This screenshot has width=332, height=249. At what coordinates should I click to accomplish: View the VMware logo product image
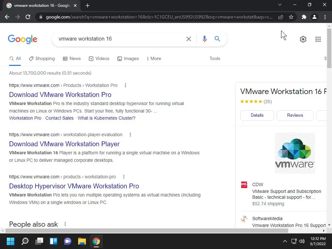click(295, 153)
